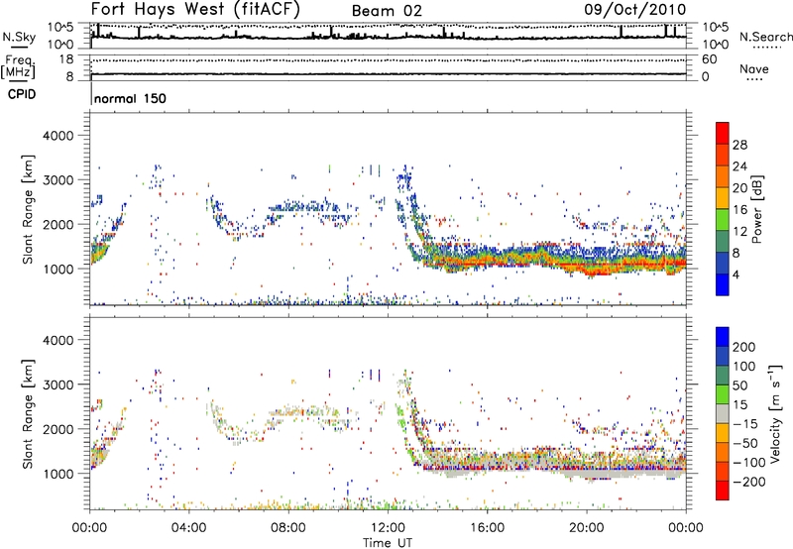793x549 pixels.
Task: Click the "16:00" time axis label
Action: pyautogui.click(x=487, y=528)
